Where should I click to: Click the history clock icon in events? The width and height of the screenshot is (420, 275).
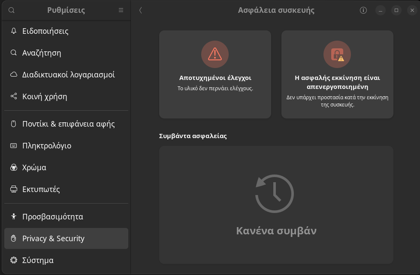[x=275, y=194]
